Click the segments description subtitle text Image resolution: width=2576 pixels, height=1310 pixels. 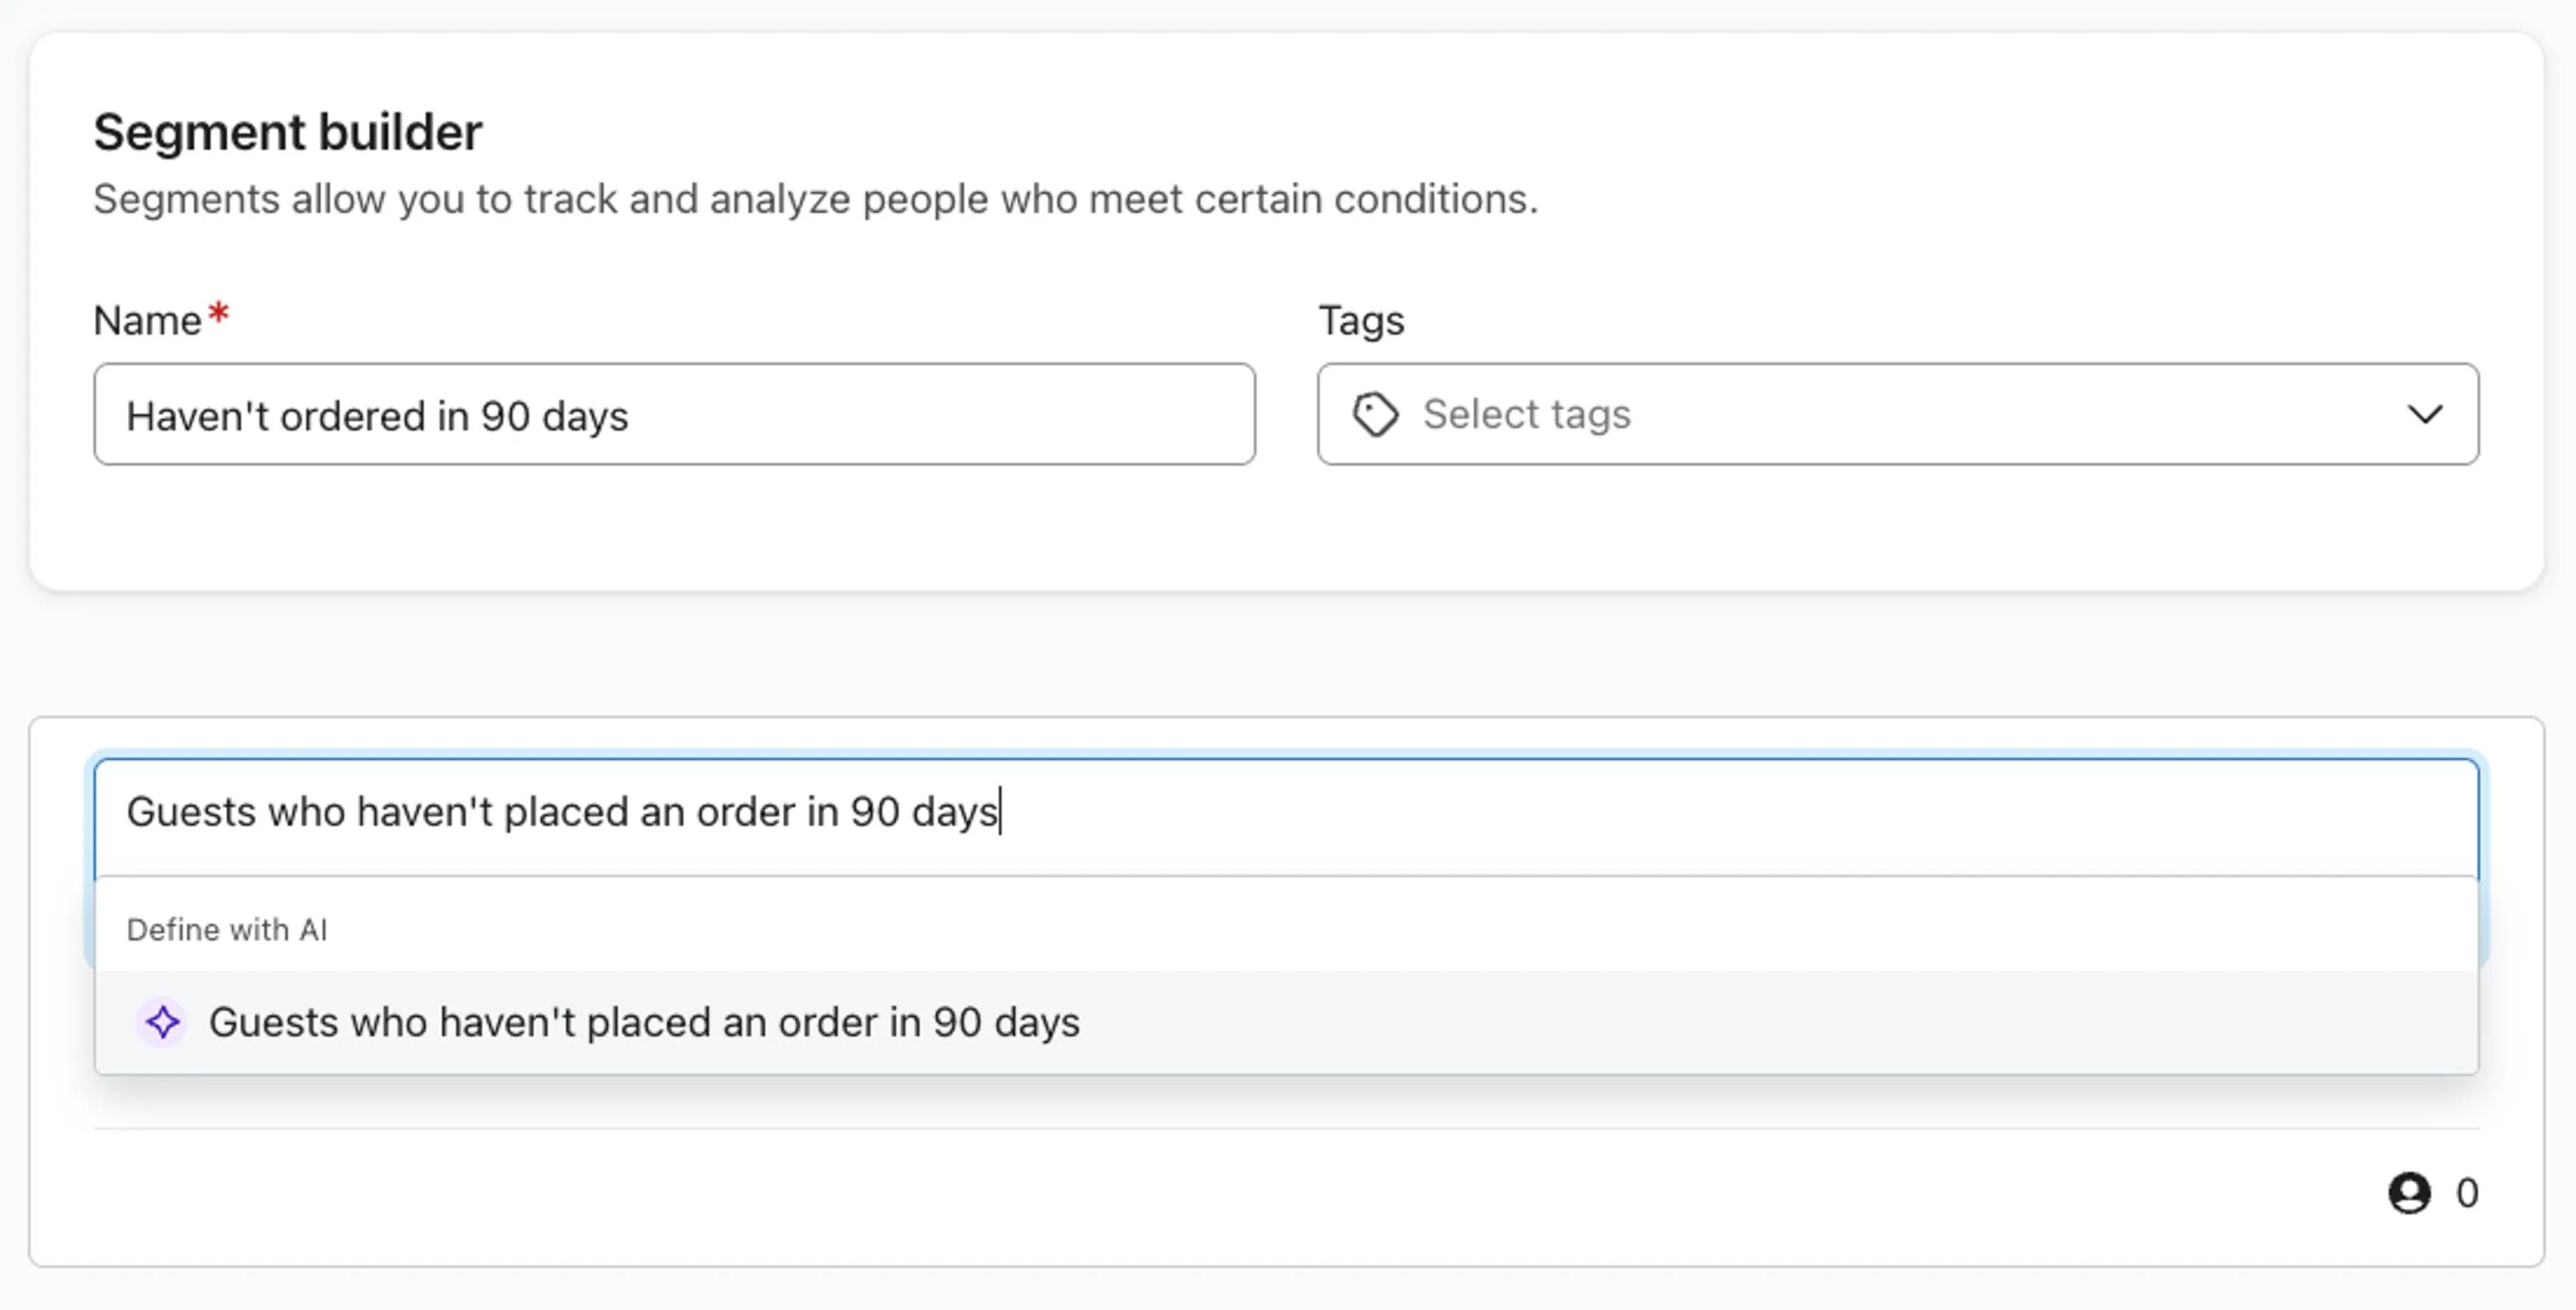(x=815, y=199)
